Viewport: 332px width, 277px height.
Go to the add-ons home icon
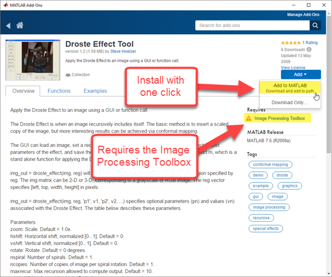(20, 25)
